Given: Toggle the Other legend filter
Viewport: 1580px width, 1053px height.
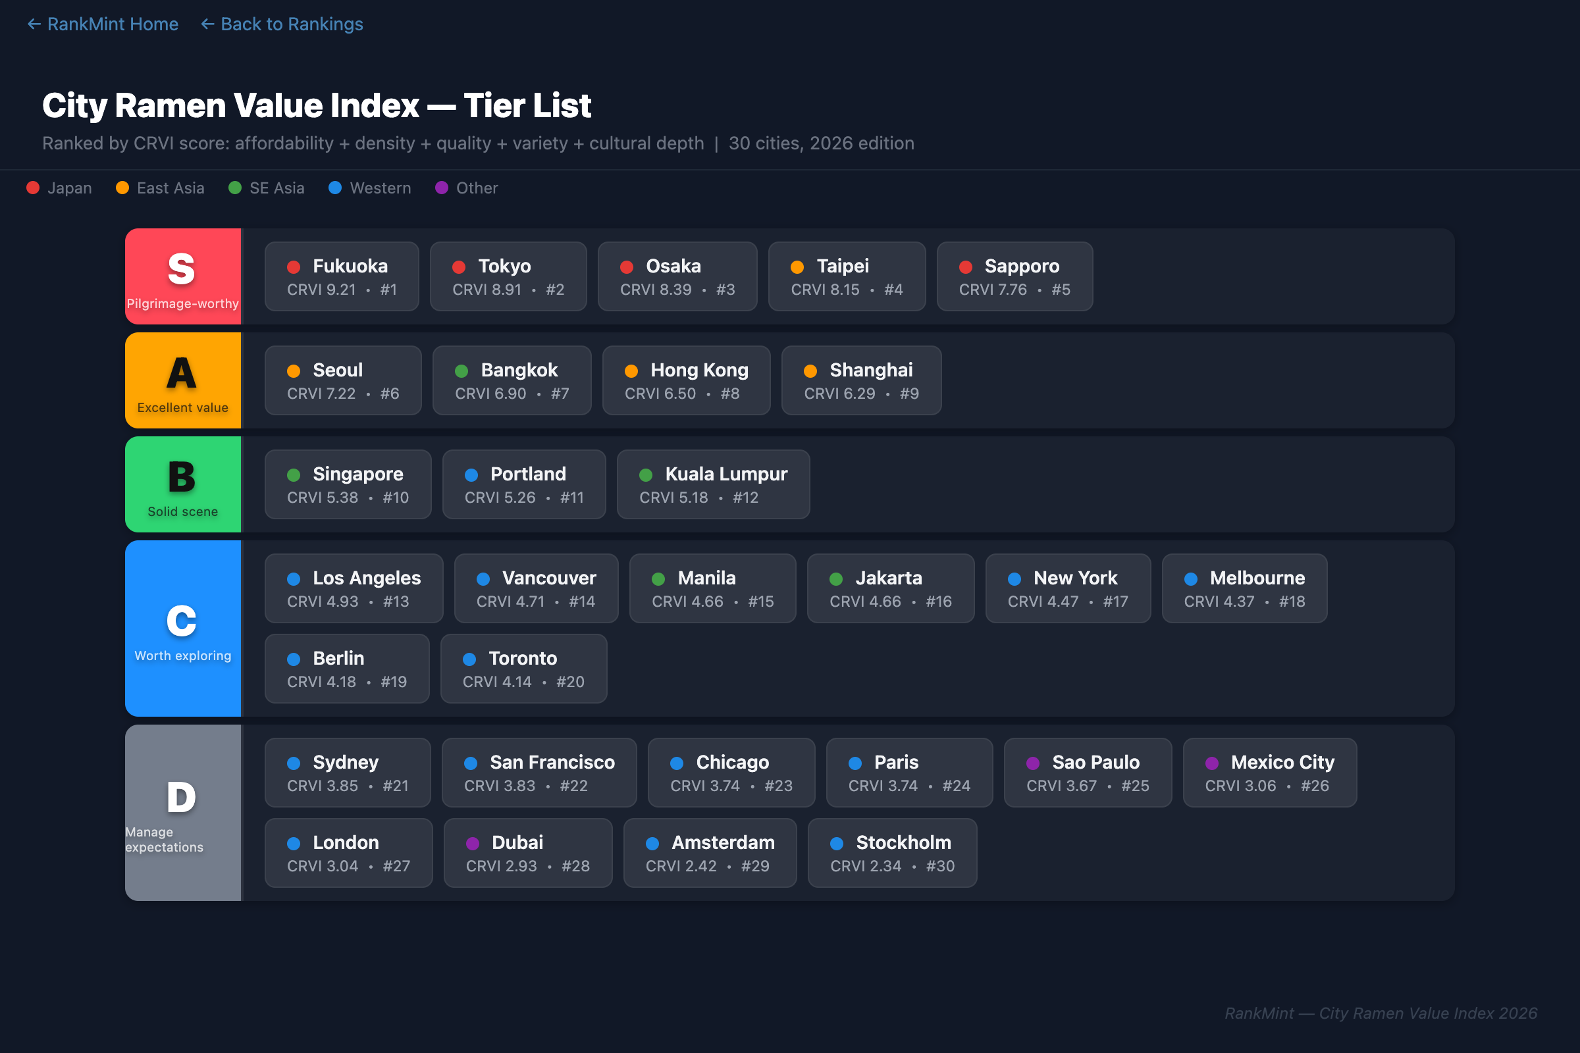Looking at the screenshot, I should tap(466, 188).
